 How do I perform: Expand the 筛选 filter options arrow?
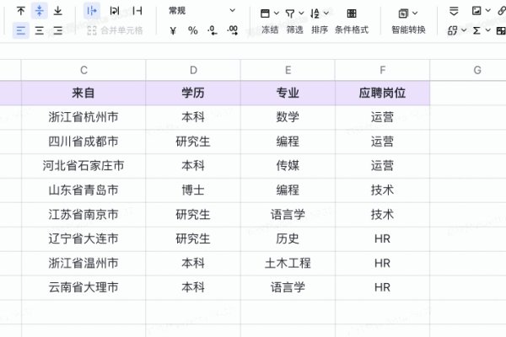click(301, 13)
